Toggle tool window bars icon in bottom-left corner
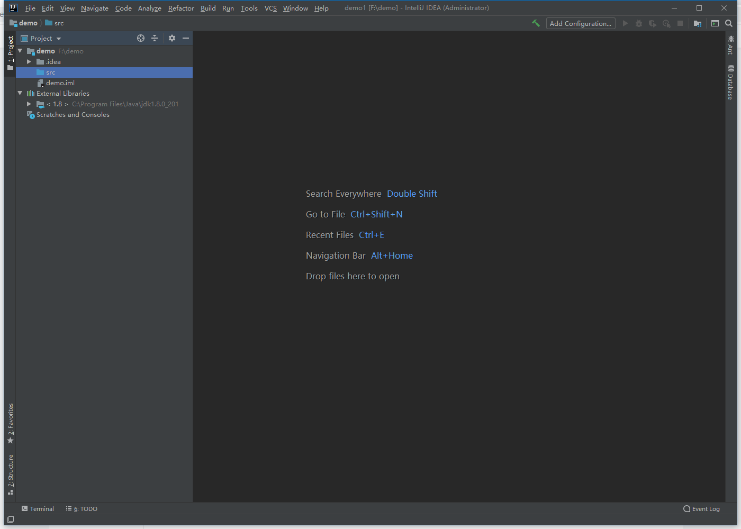The width and height of the screenshot is (741, 529). 11,519
